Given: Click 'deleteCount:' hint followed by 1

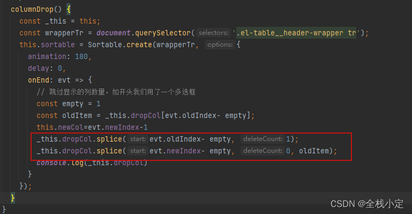Looking at the screenshot, I should pyautogui.click(x=263, y=139).
